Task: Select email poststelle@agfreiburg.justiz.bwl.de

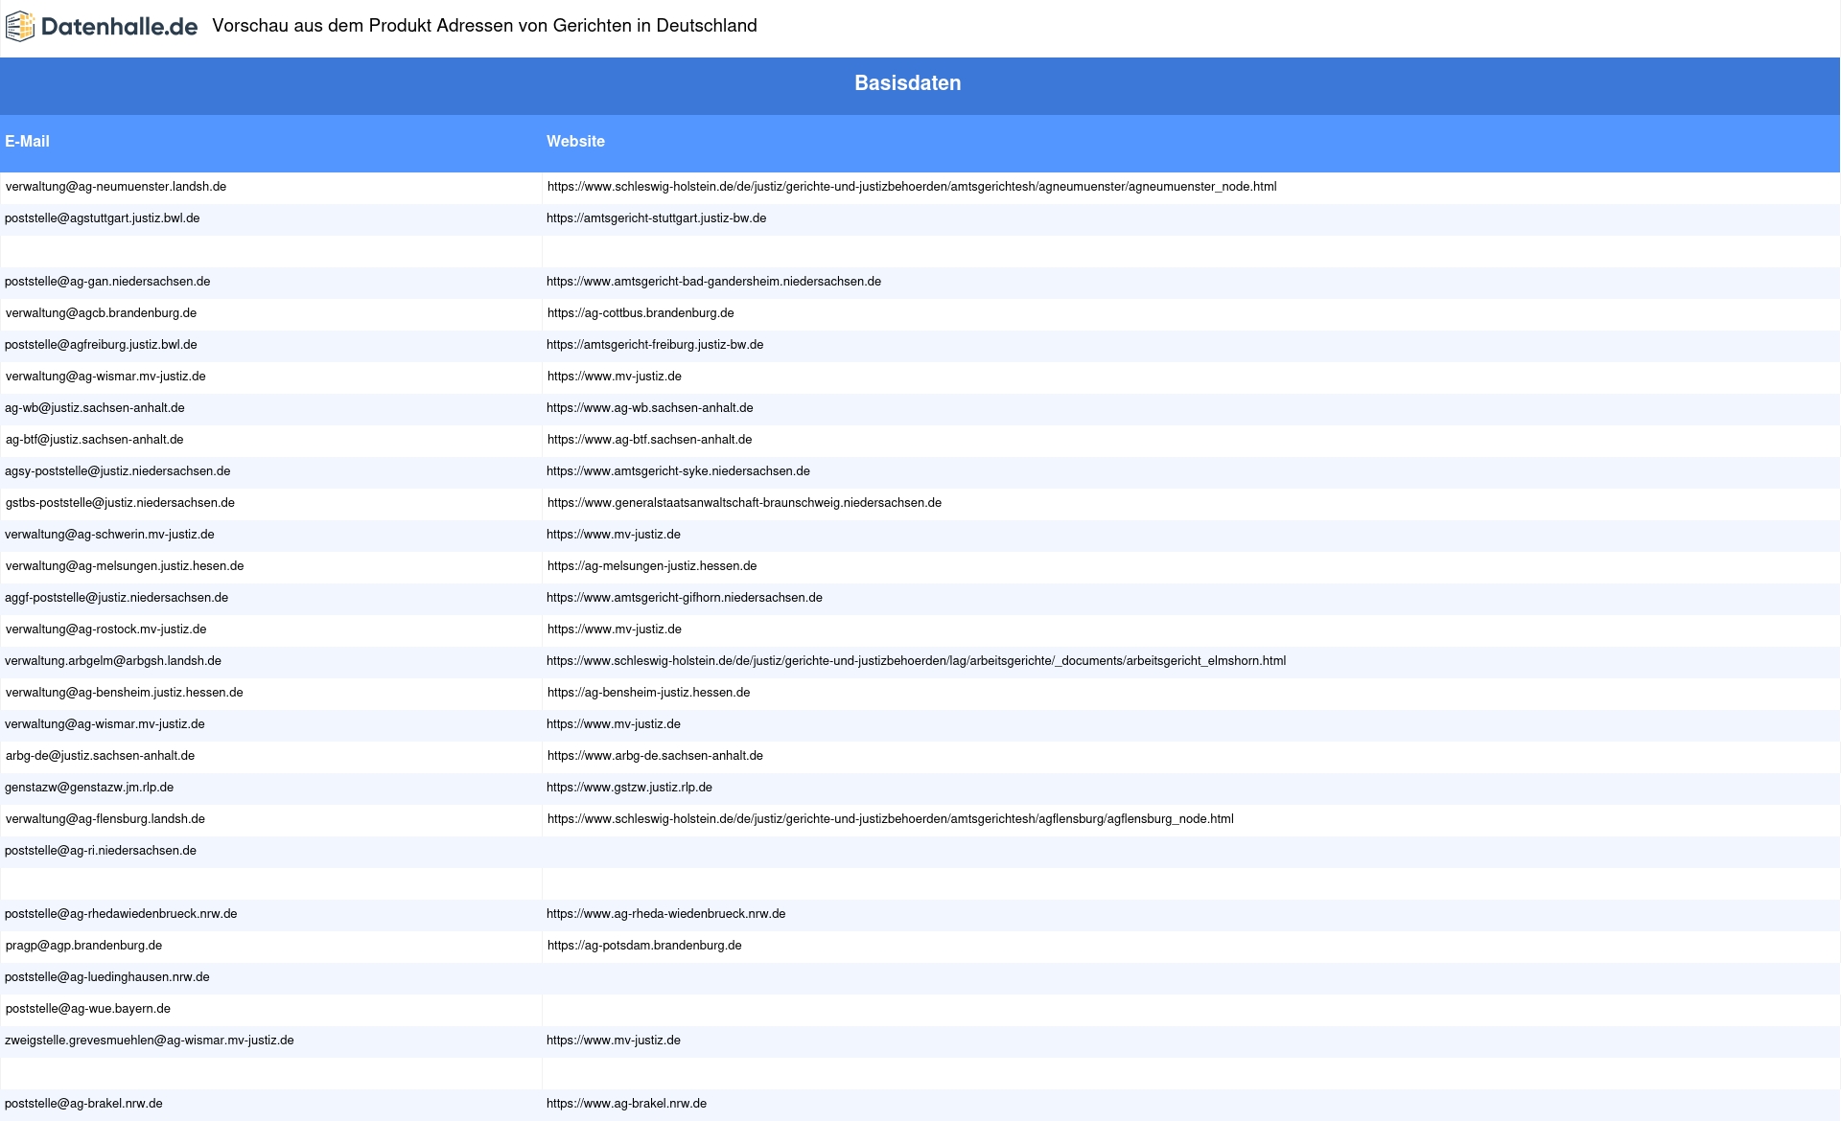Action: click(x=101, y=345)
